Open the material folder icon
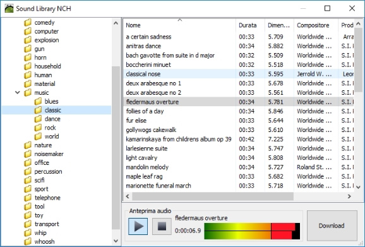 [x=28, y=84]
